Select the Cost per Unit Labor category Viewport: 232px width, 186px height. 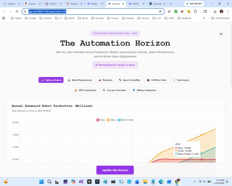(x=114, y=90)
